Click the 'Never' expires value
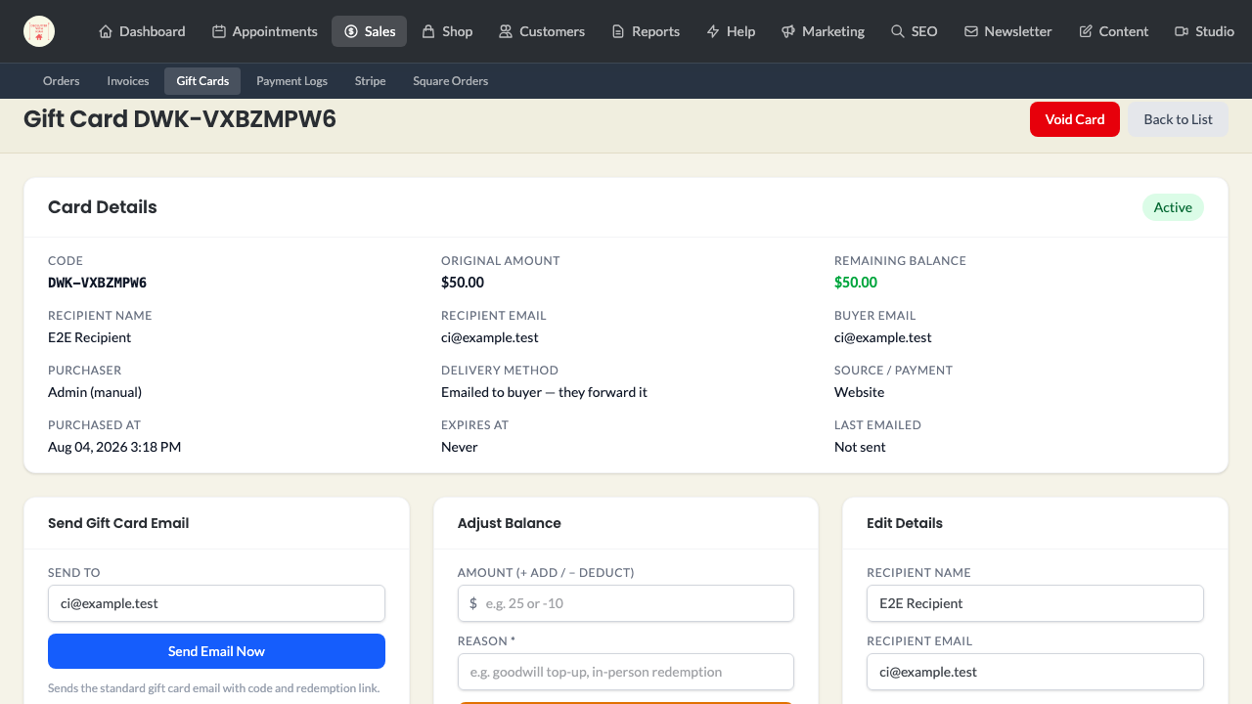 460,447
